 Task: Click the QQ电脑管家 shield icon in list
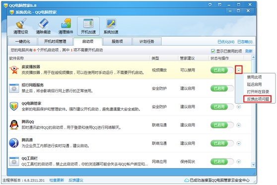14,106
